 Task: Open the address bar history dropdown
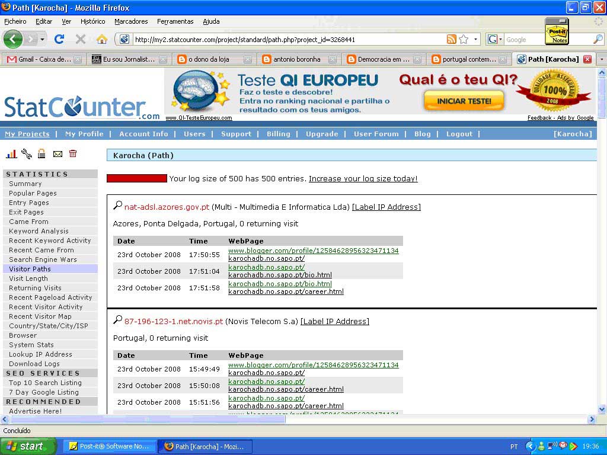pos(476,39)
